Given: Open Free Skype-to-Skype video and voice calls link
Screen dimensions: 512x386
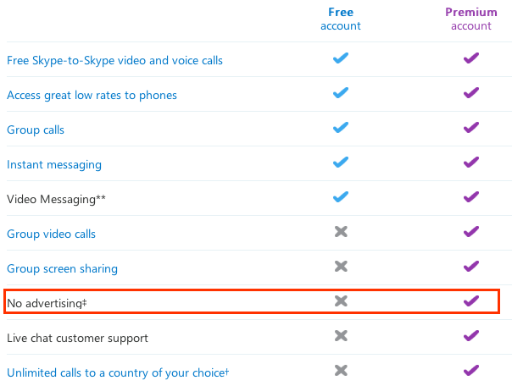Looking at the screenshot, I should coord(114,61).
